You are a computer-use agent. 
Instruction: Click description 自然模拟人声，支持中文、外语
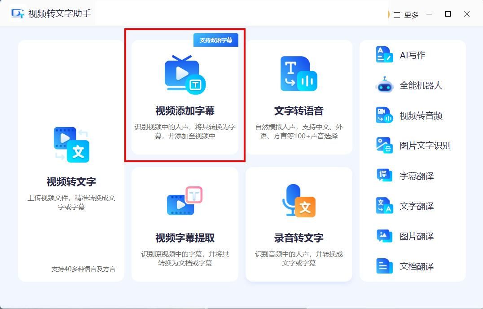[299, 131]
